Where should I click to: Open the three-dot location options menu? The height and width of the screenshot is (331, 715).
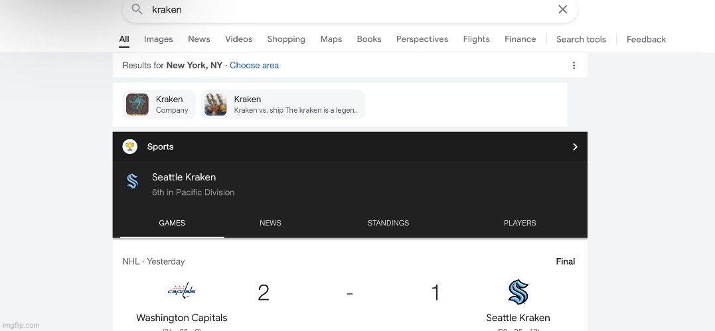click(x=574, y=66)
